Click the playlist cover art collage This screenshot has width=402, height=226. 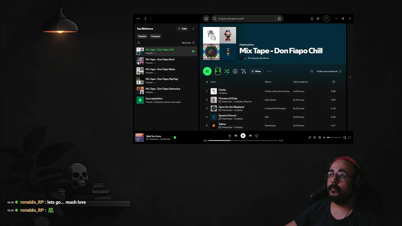click(220, 43)
